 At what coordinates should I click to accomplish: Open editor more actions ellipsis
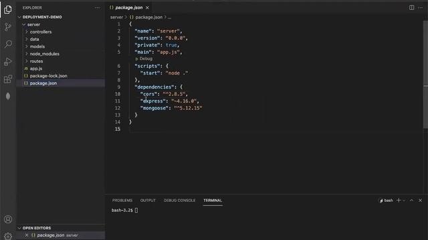tap(421, 7)
